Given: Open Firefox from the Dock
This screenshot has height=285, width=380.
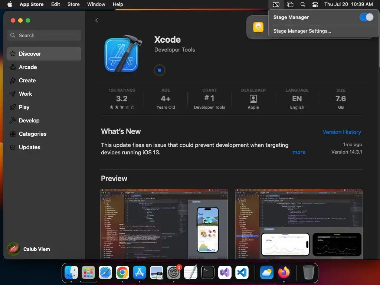Looking at the screenshot, I should (x=284, y=272).
